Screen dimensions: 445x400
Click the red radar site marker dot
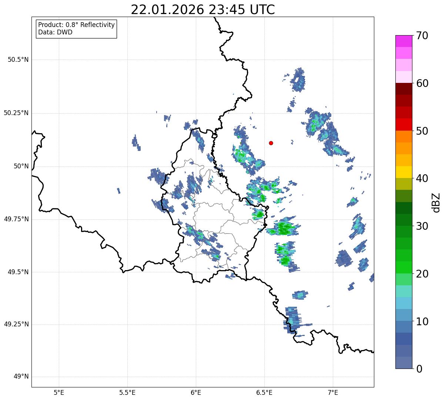click(271, 143)
